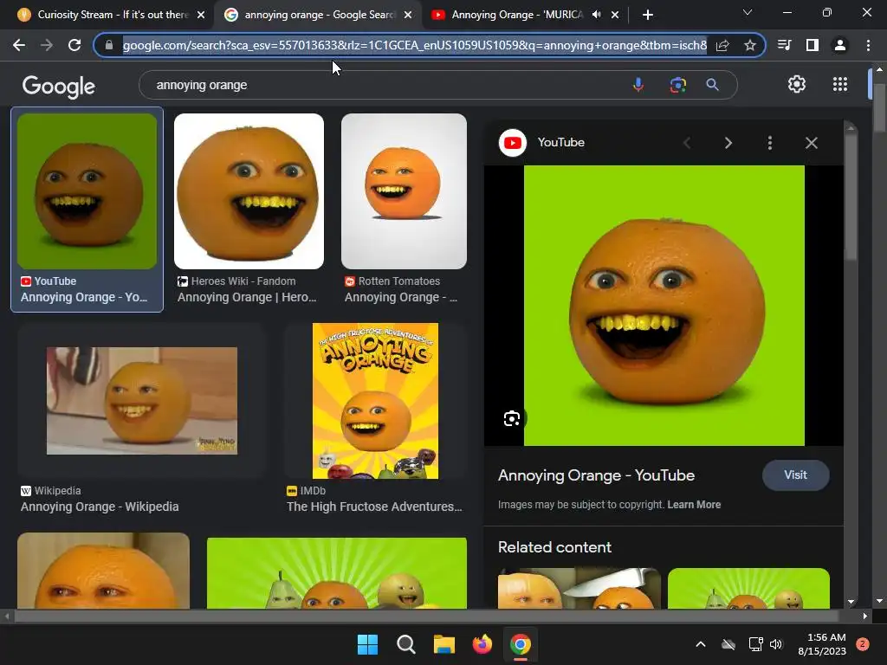This screenshot has width=887, height=665.
Task: Open Annoying Orange - YouTube title link
Action: coord(596,475)
